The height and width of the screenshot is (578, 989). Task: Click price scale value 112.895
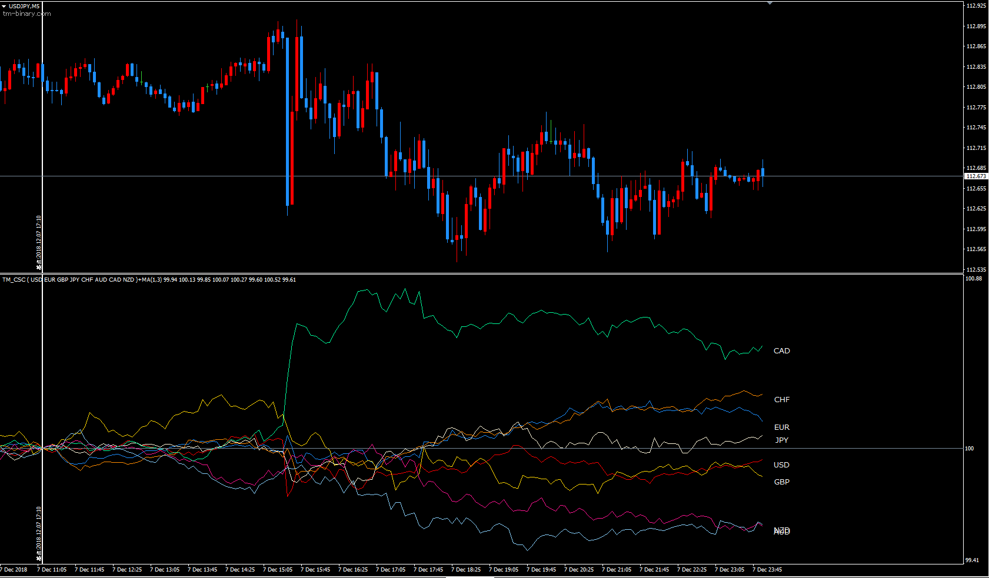(976, 26)
